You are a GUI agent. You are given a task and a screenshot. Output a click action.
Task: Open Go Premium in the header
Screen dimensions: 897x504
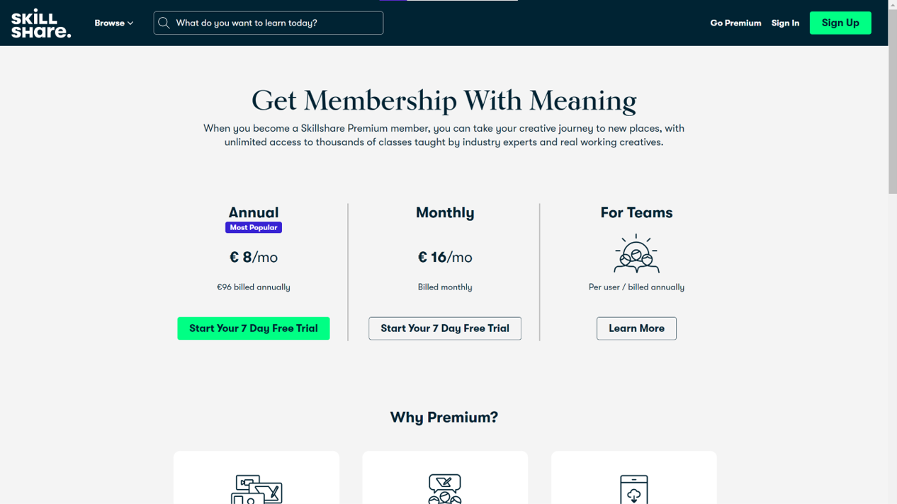pyautogui.click(x=735, y=23)
